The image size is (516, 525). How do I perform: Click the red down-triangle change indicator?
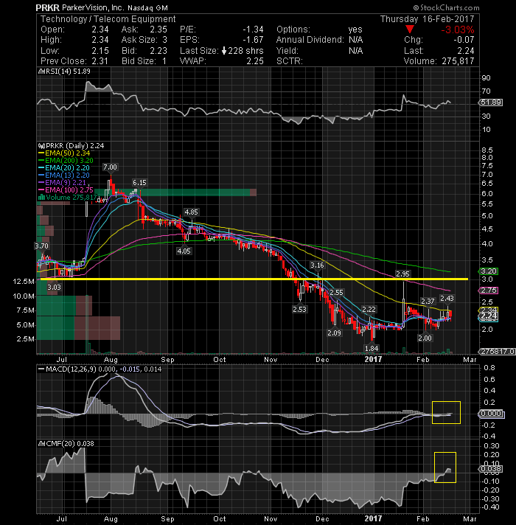pos(410,29)
